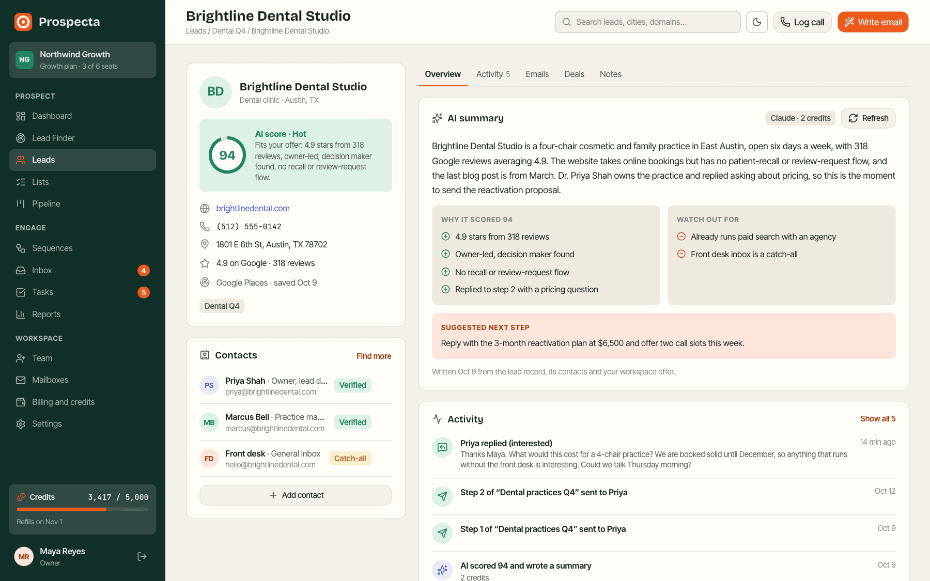The width and height of the screenshot is (930, 581).
Task: Open the brightlinedental.com website link
Action: point(253,209)
